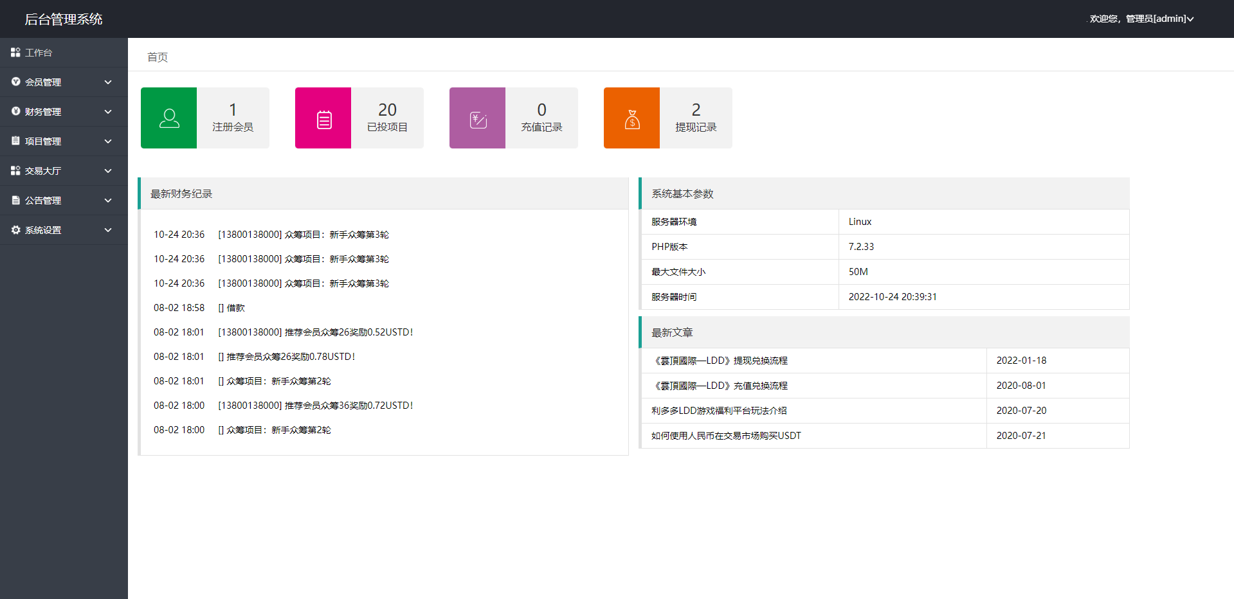This screenshot has height=599, width=1234.
Task: Click the purple 充值记录 recharge icon tile
Action: pos(477,118)
